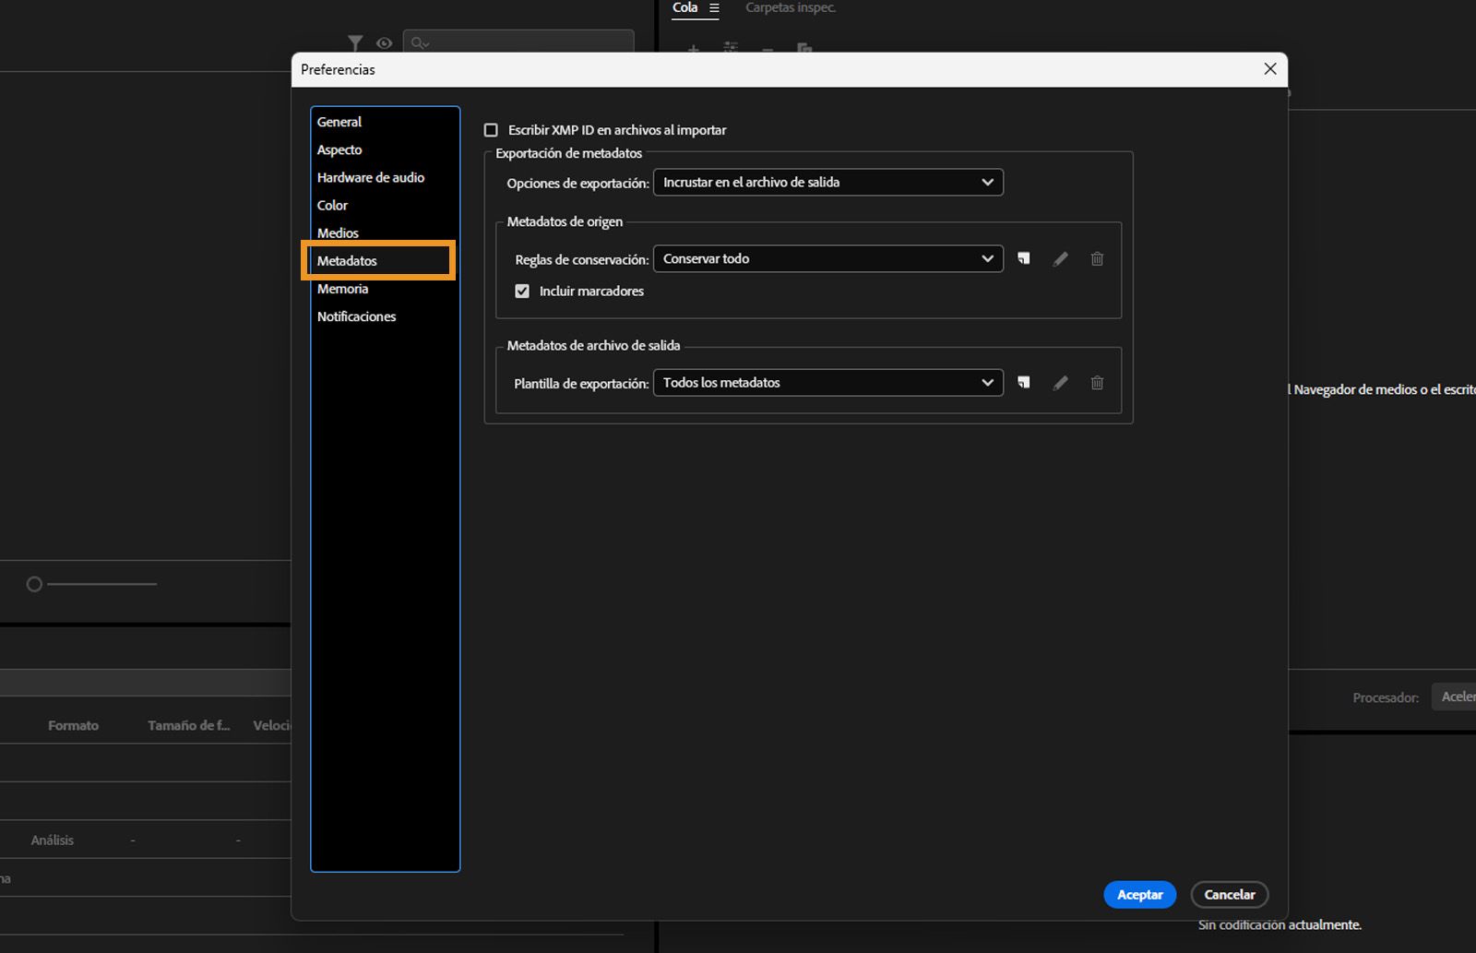Click the search field behind the dialog

tap(518, 42)
